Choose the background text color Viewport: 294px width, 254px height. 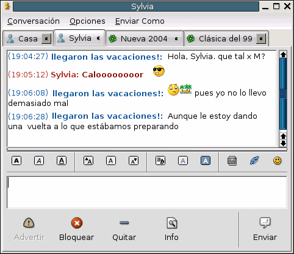tap(206, 161)
